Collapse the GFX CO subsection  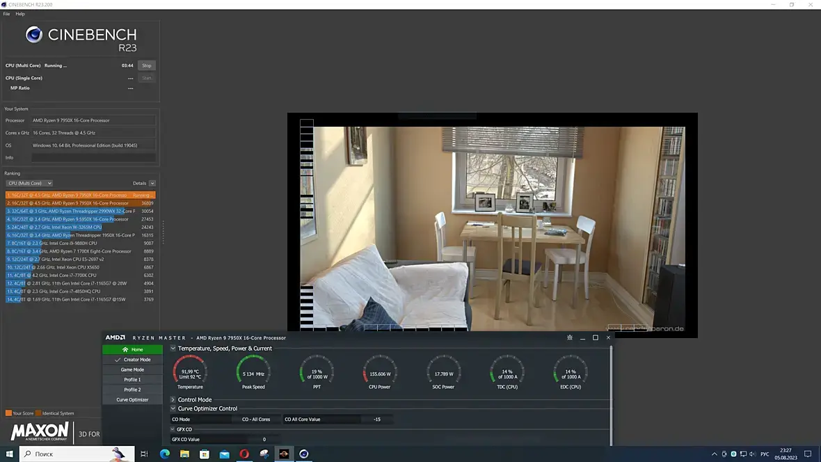(x=173, y=429)
